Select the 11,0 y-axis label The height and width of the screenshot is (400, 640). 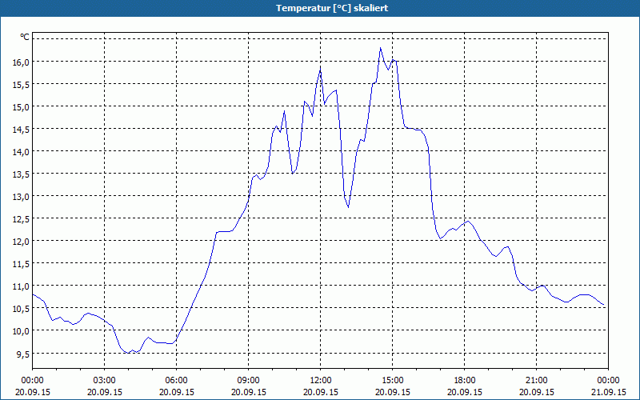click(x=21, y=286)
